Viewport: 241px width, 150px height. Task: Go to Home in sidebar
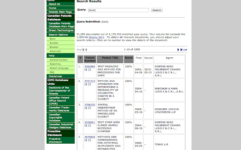tap(61, 8)
